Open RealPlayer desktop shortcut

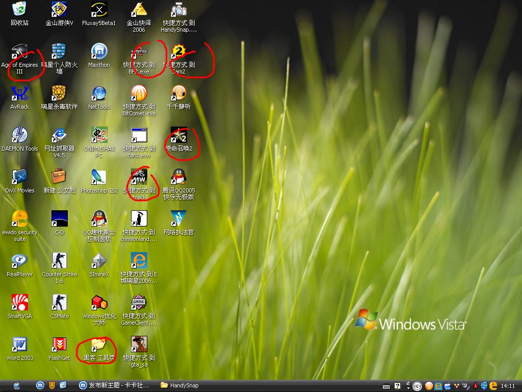(x=19, y=261)
